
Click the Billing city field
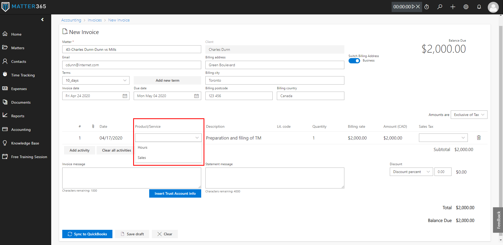click(x=275, y=80)
